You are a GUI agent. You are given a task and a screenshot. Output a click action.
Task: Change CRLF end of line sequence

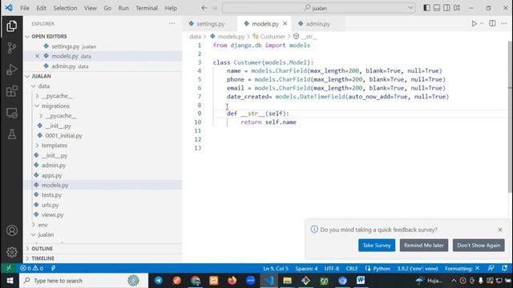click(352, 269)
